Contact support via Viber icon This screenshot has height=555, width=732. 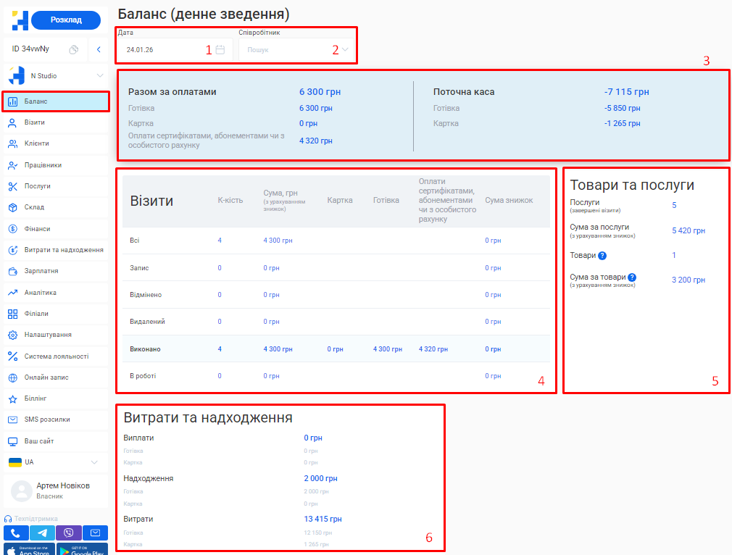pos(68,533)
